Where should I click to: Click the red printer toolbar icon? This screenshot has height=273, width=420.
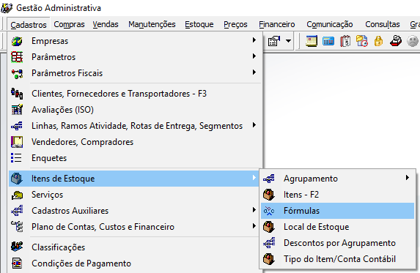coord(396,41)
